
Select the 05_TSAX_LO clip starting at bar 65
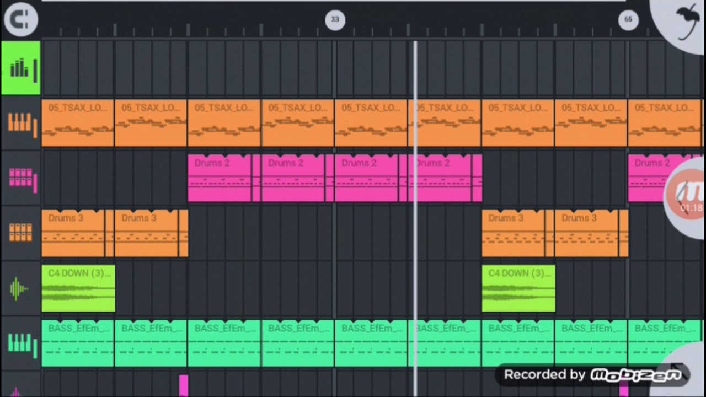(665, 123)
